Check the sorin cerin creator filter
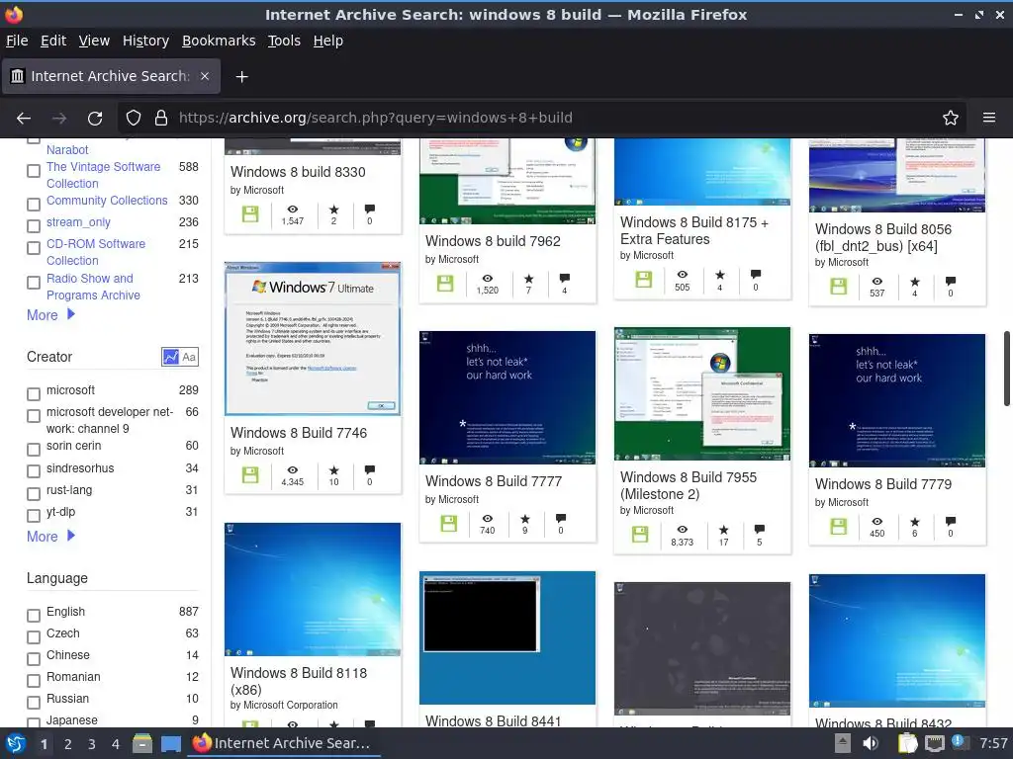1013x759 pixels. 34,450
